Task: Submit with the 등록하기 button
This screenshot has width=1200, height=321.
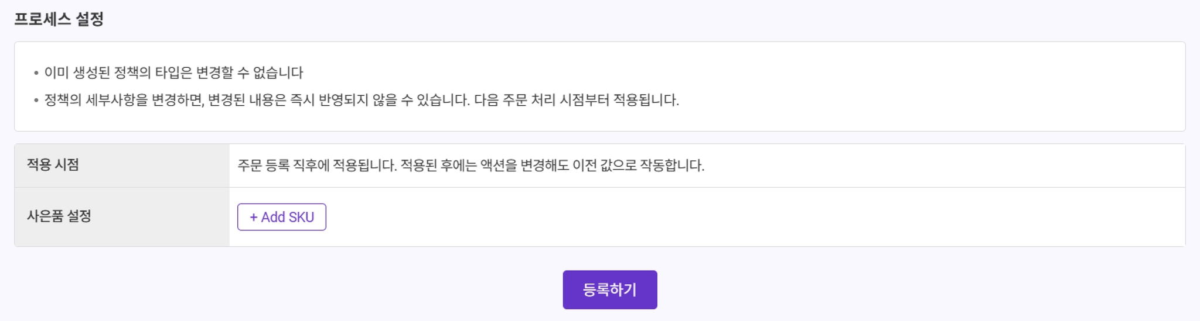Action: pos(610,289)
